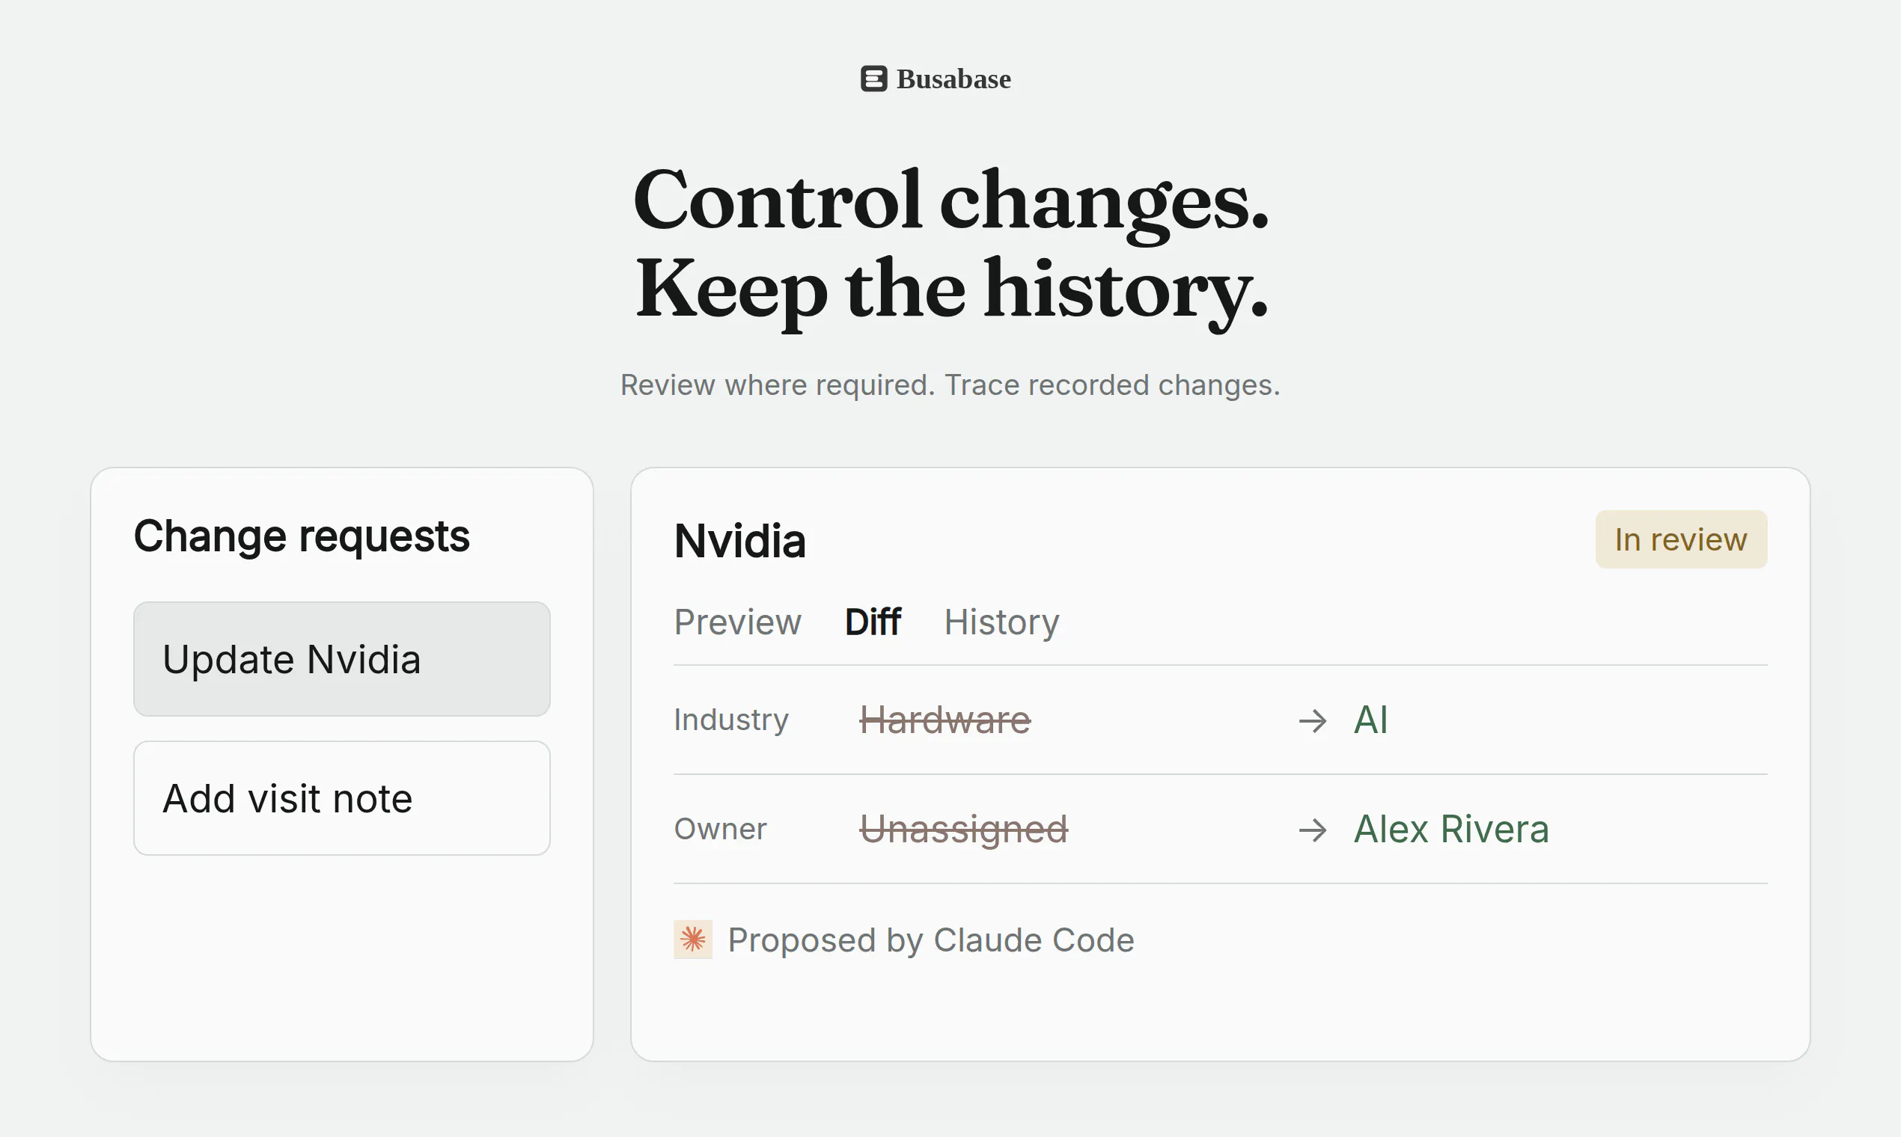The height and width of the screenshot is (1137, 1901).
Task: Click the Busabase logo icon
Action: [x=874, y=78]
